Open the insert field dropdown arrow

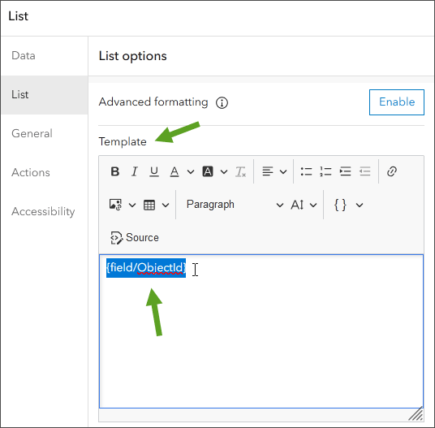pos(360,205)
